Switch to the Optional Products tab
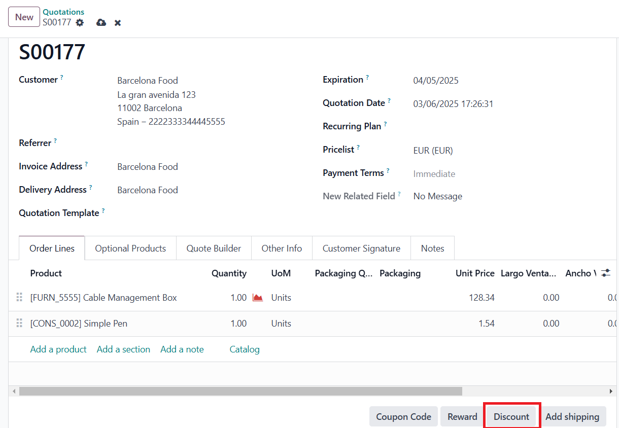Image resolution: width=619 pixels, height=428 pixels. [x=130, y=248]
